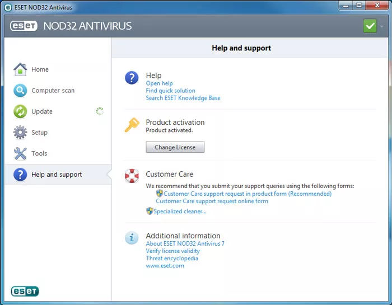Go to the Home section

pyautogui.click(x=58, y=69)
